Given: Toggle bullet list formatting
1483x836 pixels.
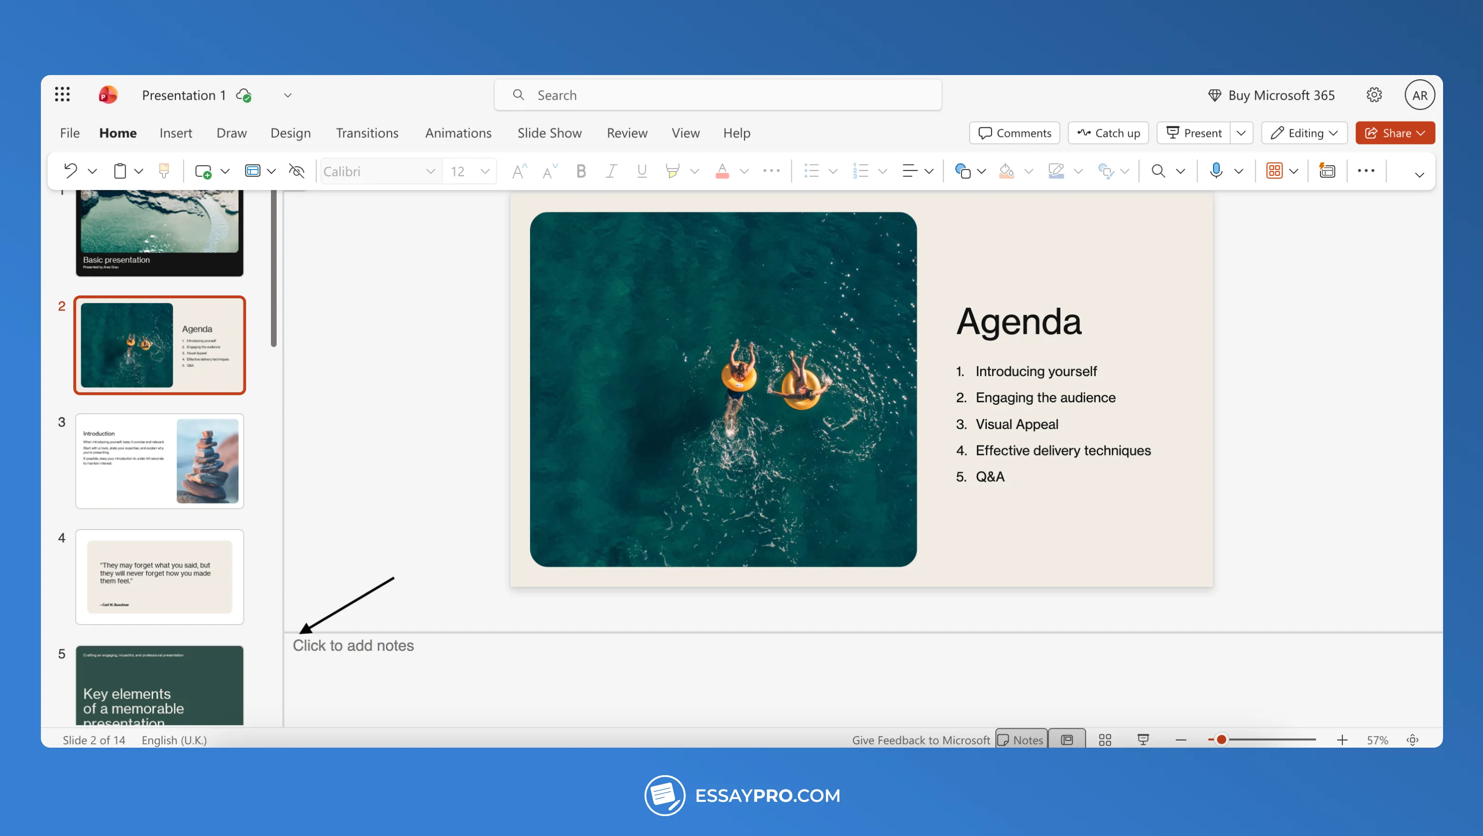Looking at the screenshot, I should 811,171.
